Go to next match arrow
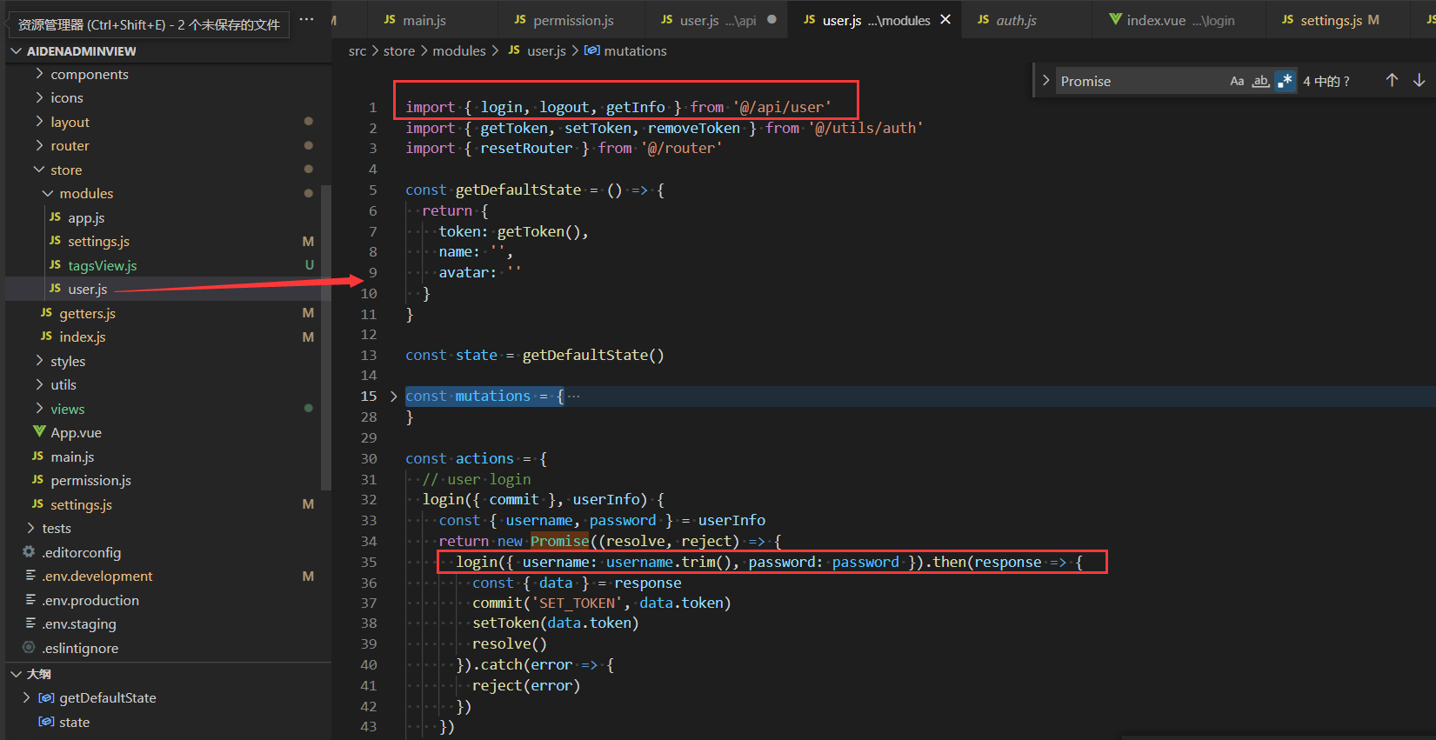 click(x=1419, y=80)
